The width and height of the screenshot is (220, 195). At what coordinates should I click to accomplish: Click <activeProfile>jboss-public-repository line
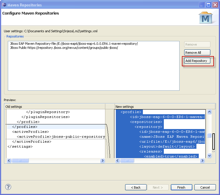point(61,137)
